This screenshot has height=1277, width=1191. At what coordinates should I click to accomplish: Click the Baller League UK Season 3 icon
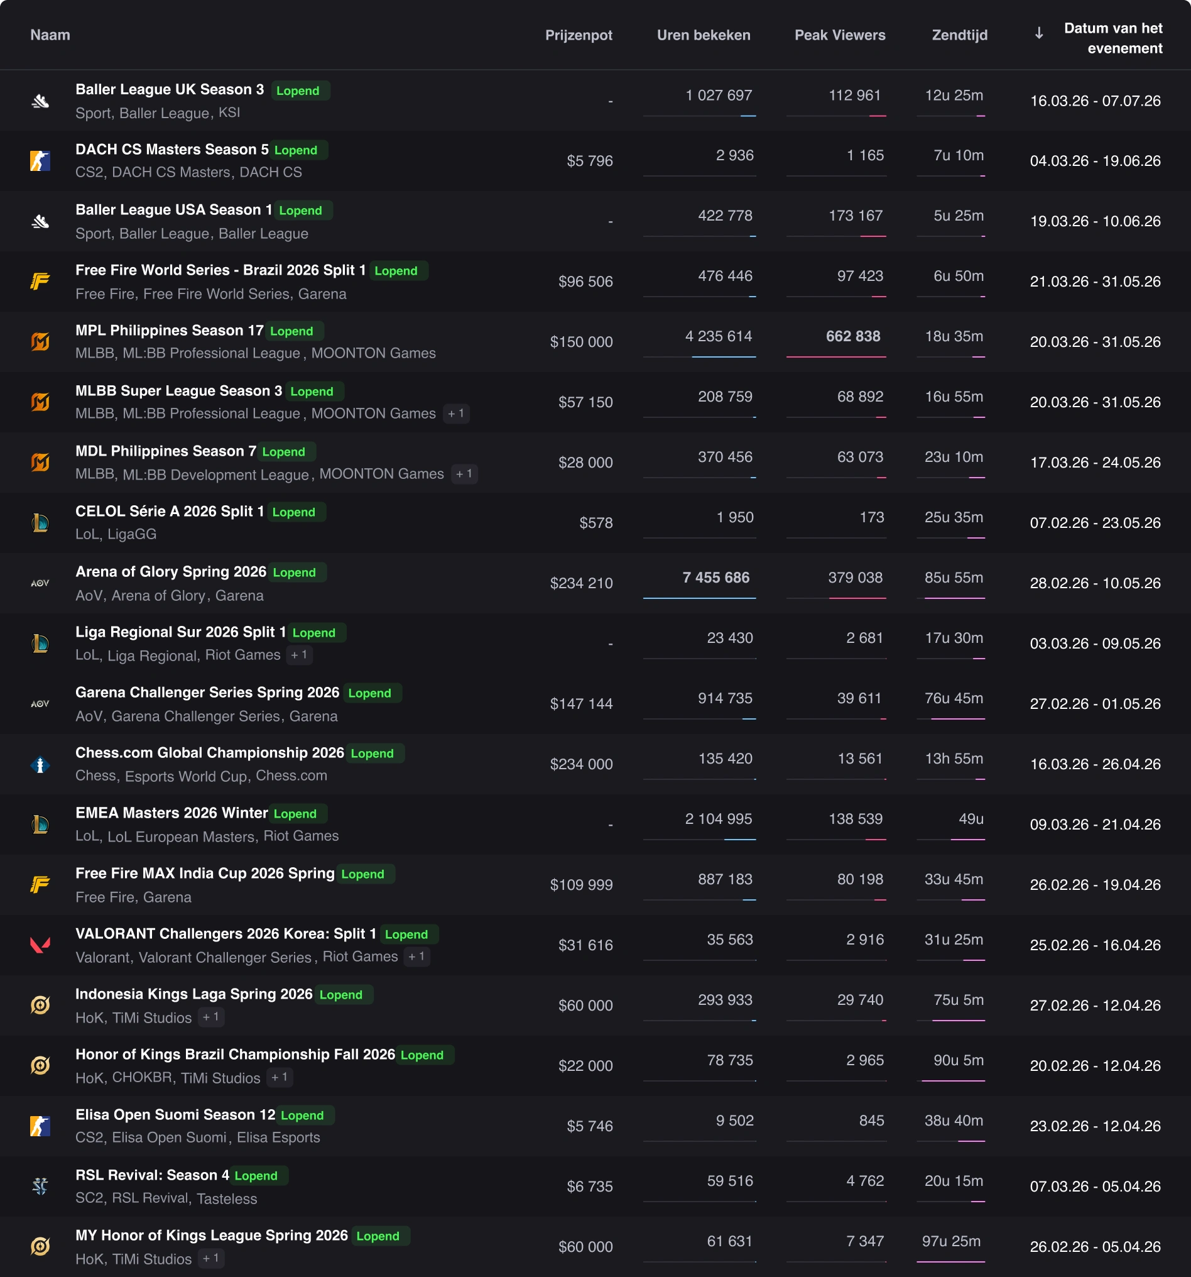tap(40, 101)
